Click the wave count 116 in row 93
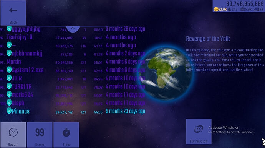The image size is (265, 148). coord(83,46)
